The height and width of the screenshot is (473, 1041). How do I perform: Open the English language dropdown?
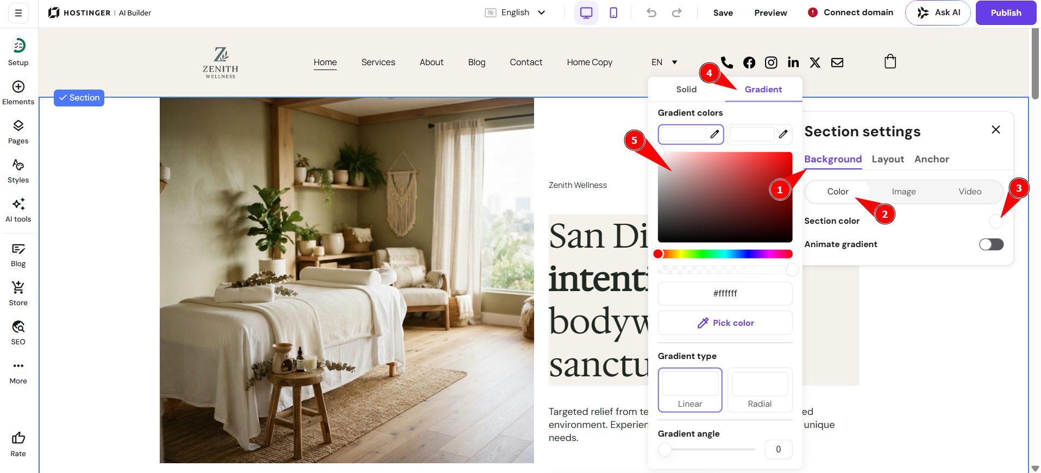(x=515, y=12)
